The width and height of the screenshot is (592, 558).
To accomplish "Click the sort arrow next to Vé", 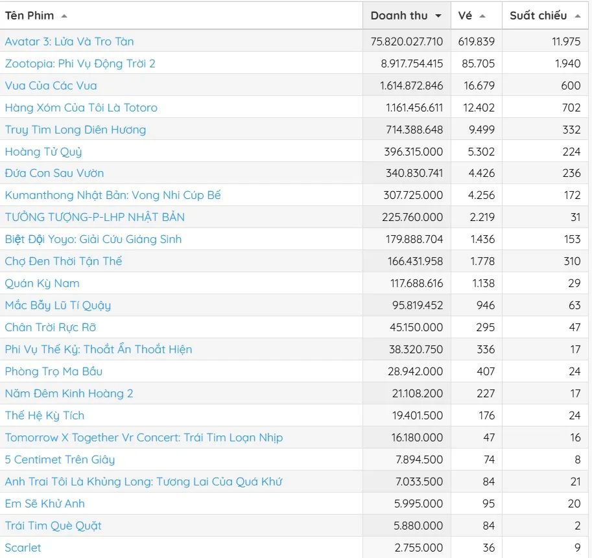I will [x=482, y=16].
